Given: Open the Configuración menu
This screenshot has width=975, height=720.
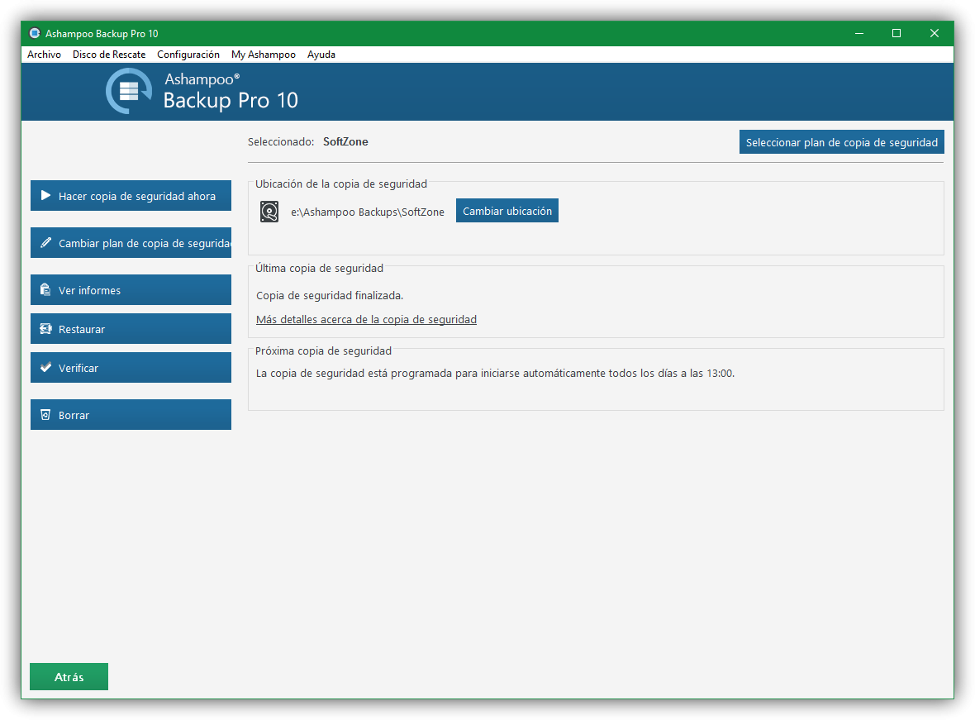Looking at the screenshot, I should (188, 54).
